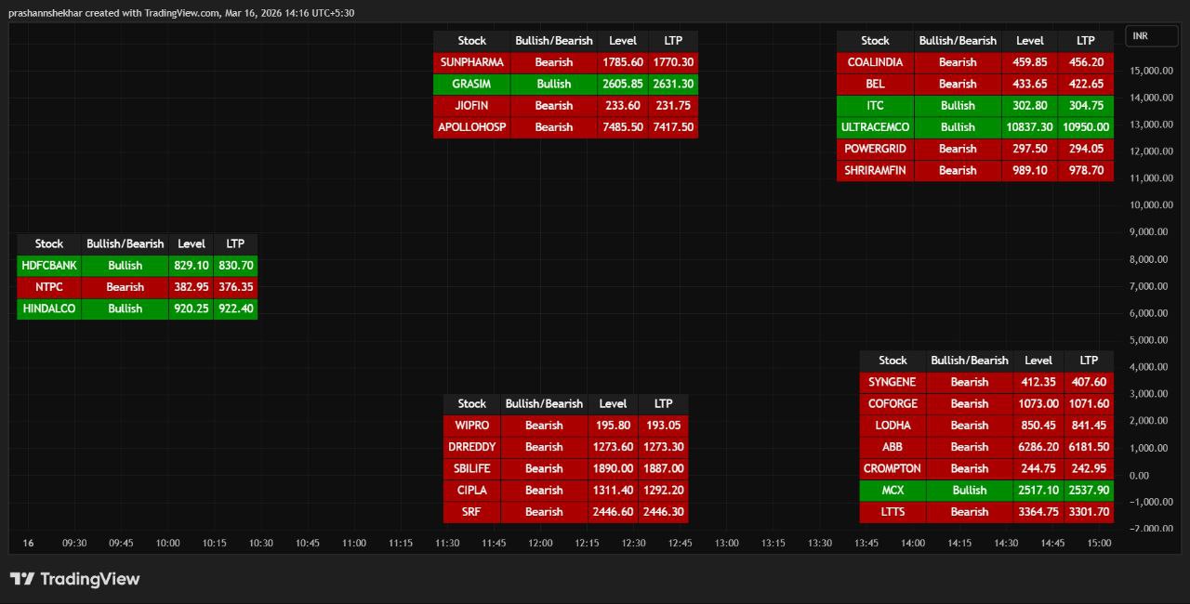Click the CIPLA stock cell

coord(471,490)
